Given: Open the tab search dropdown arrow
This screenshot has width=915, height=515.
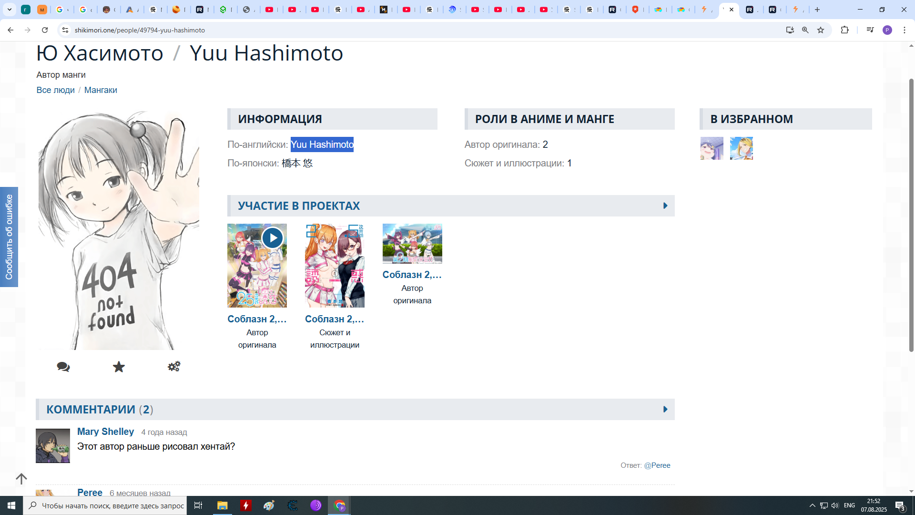Looking at the screenshot, I should pyautogui.click(x=9, y=10).
